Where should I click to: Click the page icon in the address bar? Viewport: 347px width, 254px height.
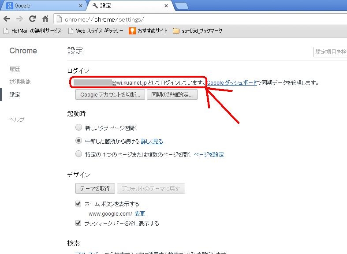coord(60,19)
